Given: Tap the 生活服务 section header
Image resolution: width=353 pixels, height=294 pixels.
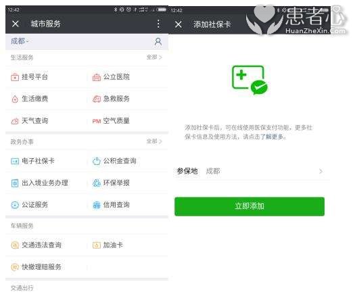Looking at the screenshot, I should pos(22,57).
